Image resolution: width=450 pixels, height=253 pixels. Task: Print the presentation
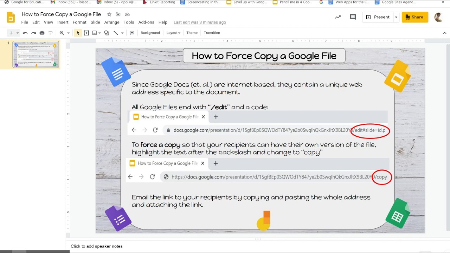42,33
